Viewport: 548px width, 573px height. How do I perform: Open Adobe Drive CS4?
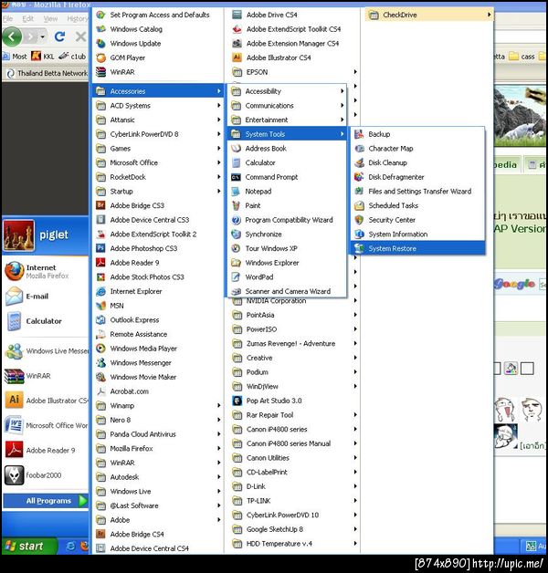294,15
